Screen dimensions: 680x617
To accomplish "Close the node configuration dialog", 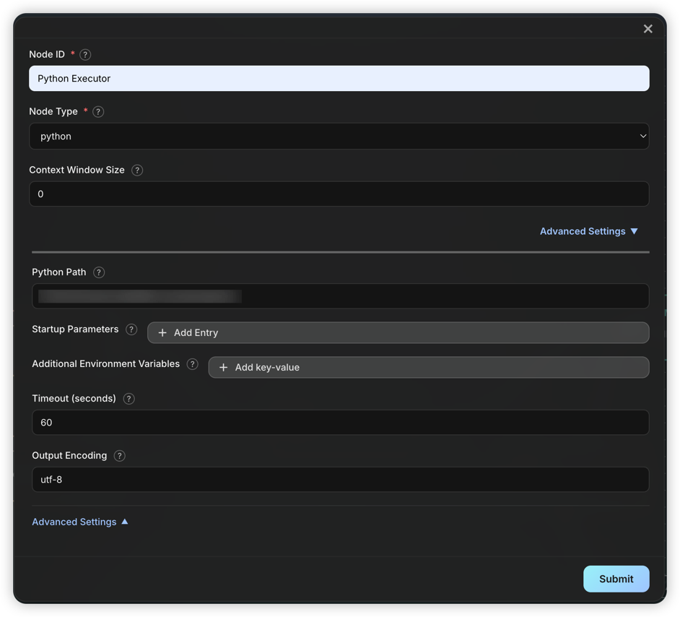I will tap(648, 29).
